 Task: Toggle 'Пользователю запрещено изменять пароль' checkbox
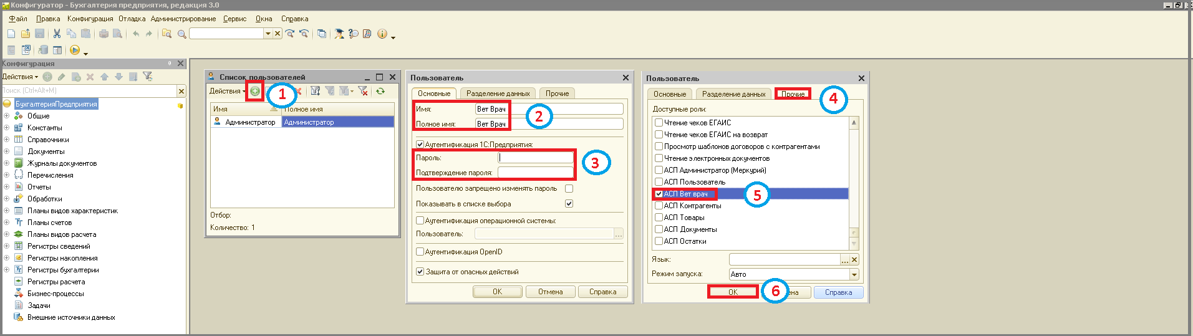(569, 188)
